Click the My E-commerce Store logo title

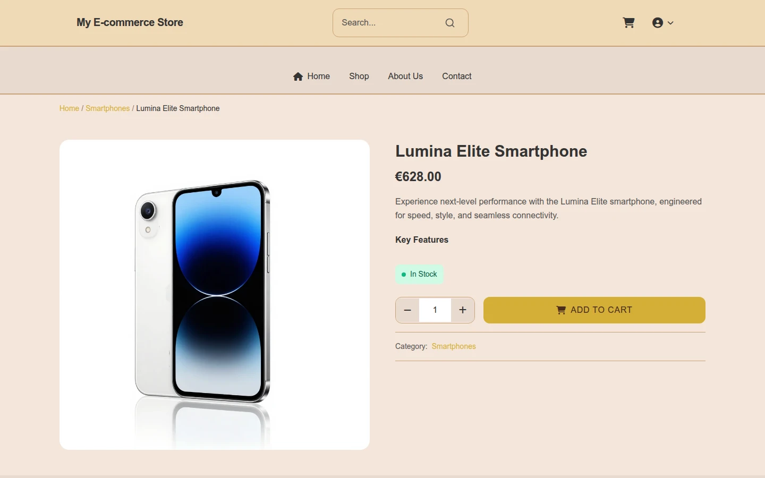click(130, 23)
